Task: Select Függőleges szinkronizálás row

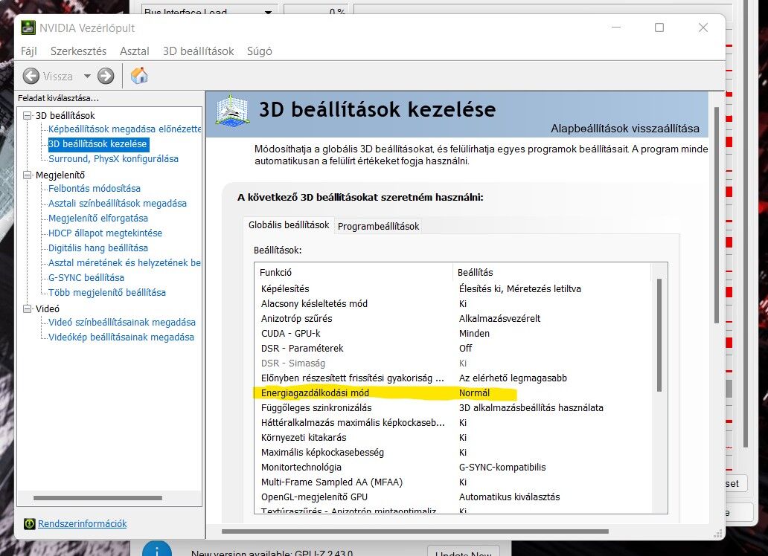Action: click(453, 407)
